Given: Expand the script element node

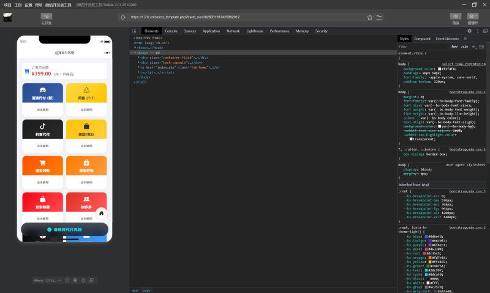Looking at the screenshot, I should coord(139,72).
